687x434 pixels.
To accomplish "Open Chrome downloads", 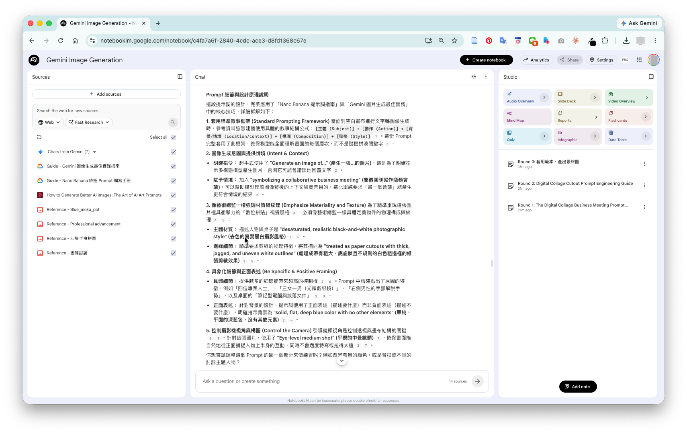I will pyautogui.click(x=626, y=41).
